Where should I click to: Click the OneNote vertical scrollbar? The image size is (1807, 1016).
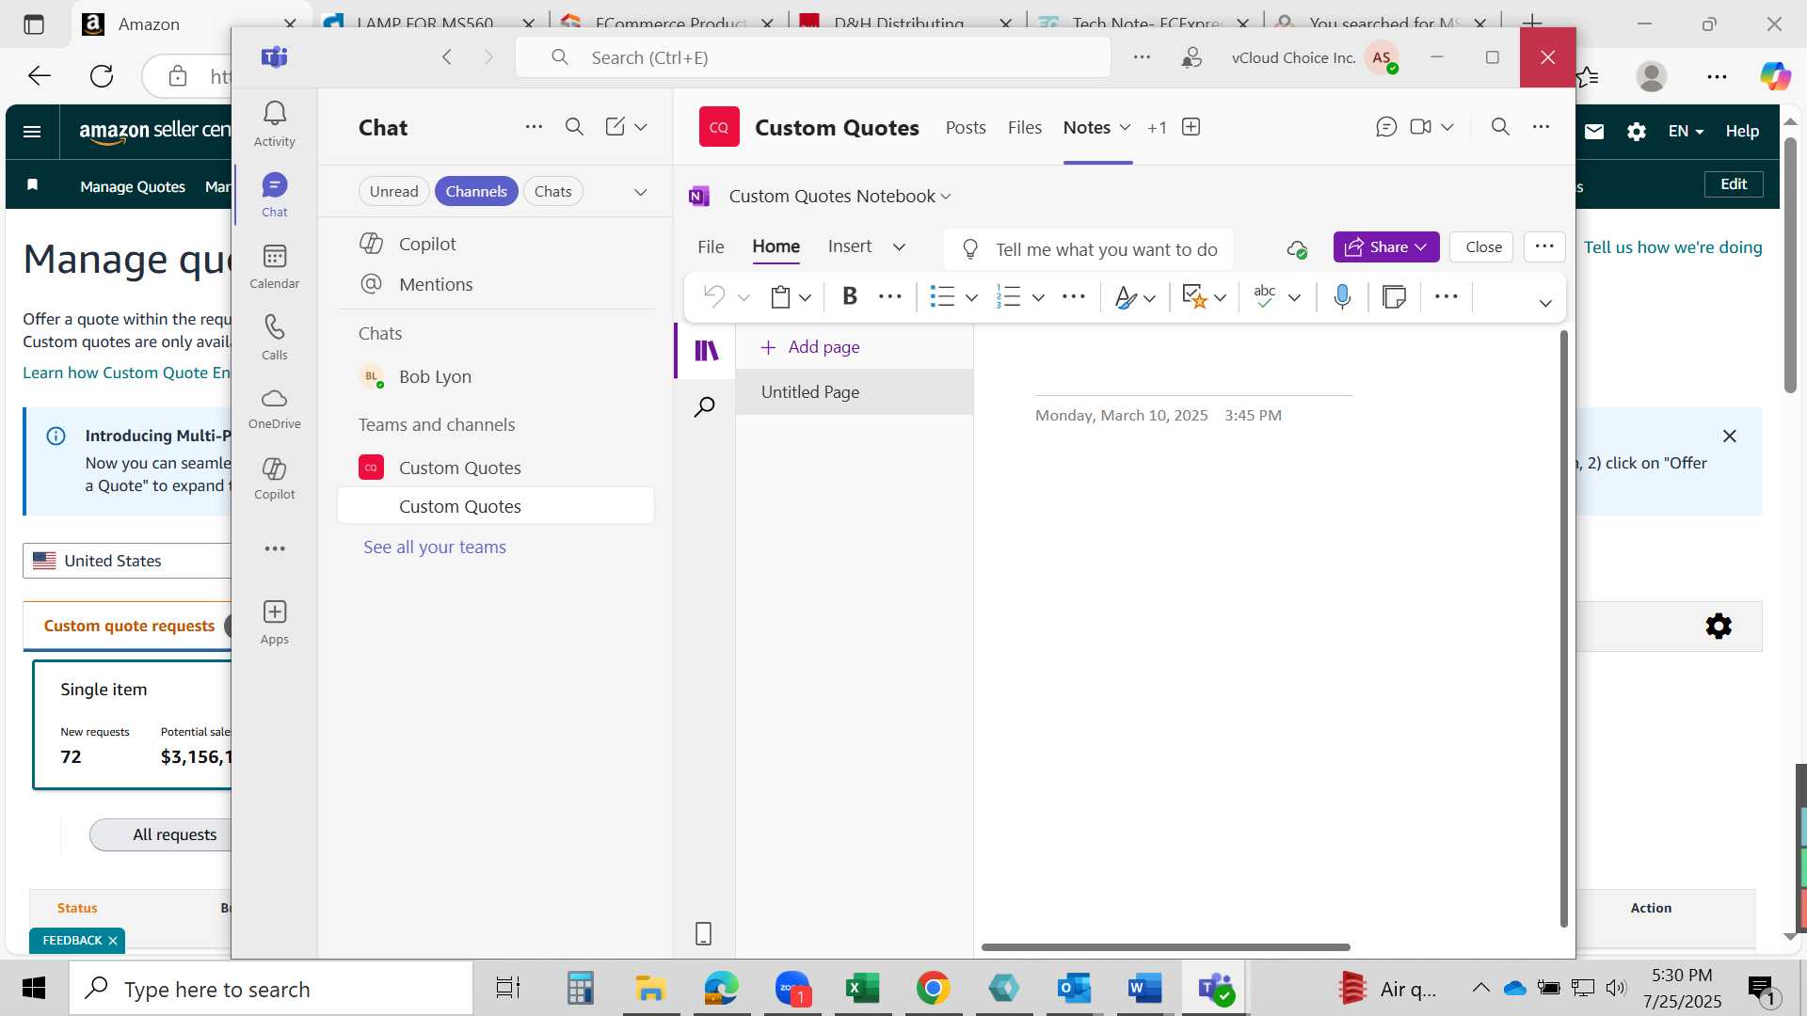[1563, 628]
